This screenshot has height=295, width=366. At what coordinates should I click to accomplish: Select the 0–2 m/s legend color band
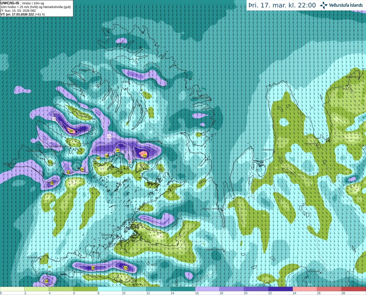(12, 289)
